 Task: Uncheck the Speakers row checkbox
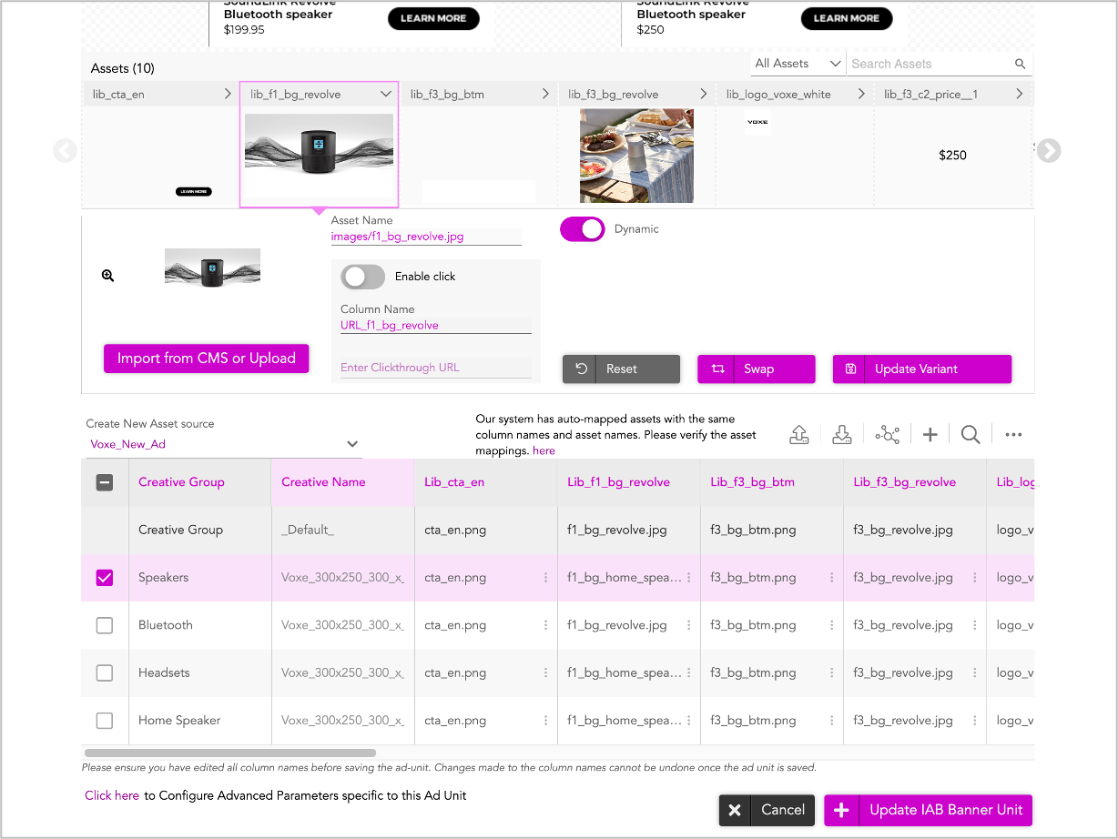tap(105, 578)
